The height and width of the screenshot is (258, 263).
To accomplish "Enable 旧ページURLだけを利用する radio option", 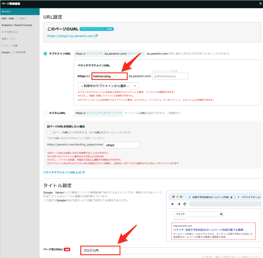I will click(49, 132).
